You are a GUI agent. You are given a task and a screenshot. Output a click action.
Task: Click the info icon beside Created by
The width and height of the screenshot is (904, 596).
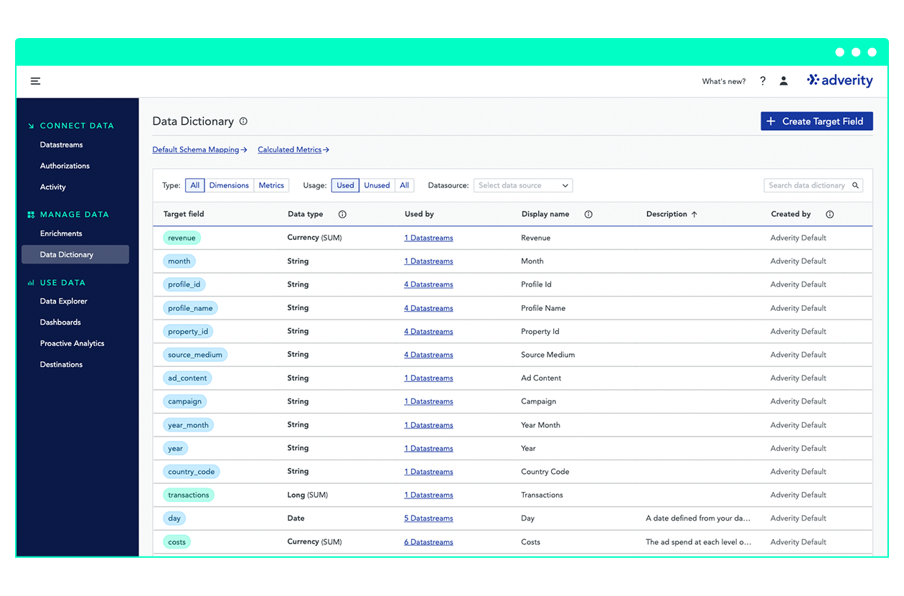[830, 213]
